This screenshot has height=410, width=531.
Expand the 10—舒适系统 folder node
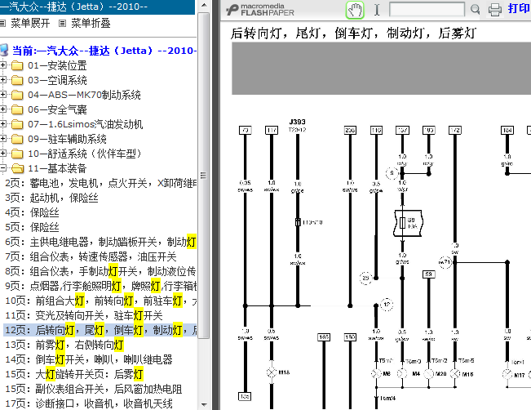[2, 153]
